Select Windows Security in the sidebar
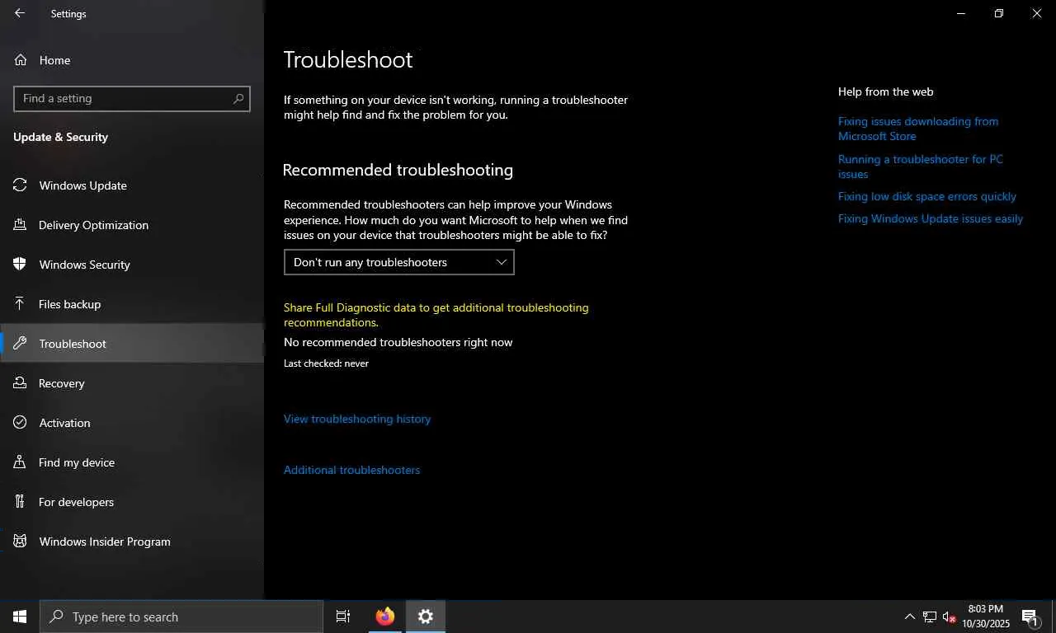The width and height of the screenshot is (1056, 633). tap(132, 265)
